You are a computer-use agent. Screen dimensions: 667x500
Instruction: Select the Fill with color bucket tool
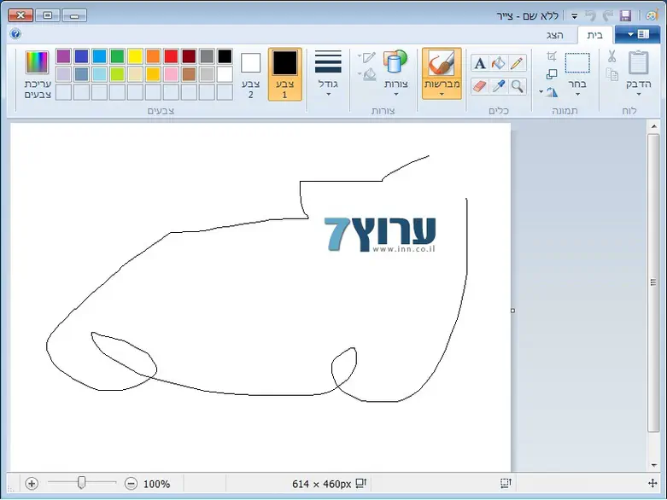coord(499,63)
